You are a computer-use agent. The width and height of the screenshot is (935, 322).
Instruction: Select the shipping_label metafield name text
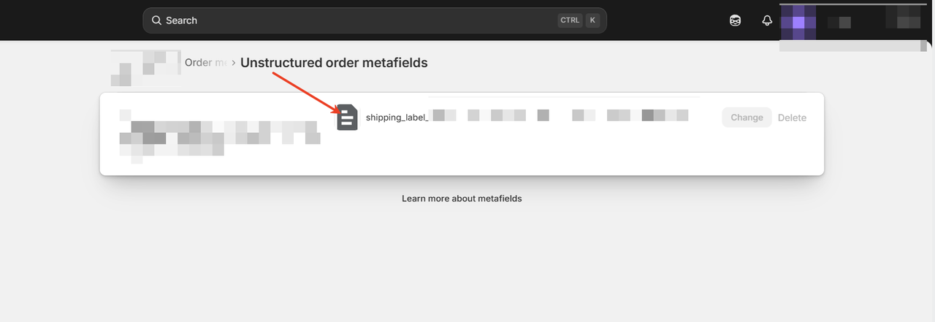396,118
